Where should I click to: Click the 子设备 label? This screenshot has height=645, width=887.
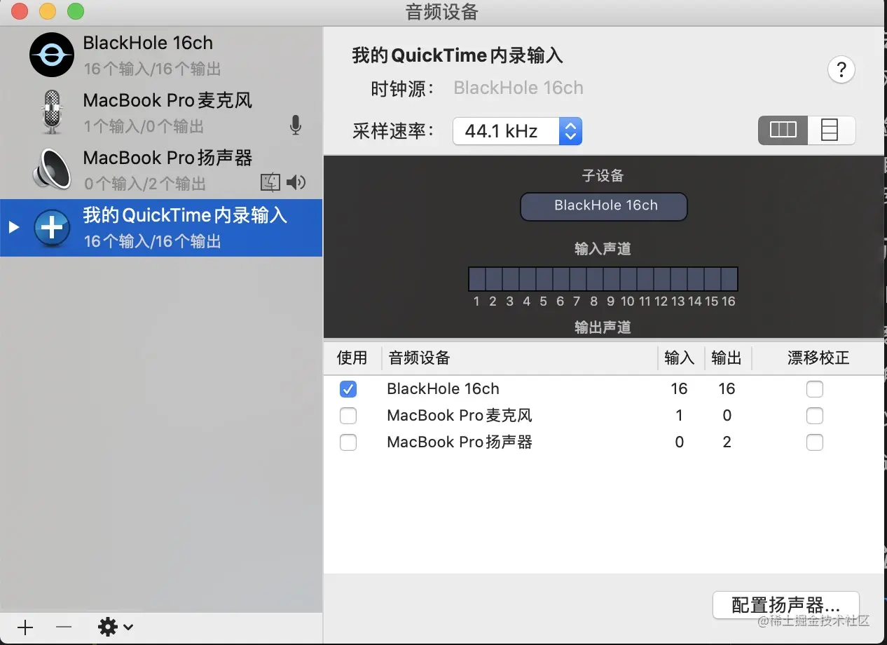(x=603, y=175)
